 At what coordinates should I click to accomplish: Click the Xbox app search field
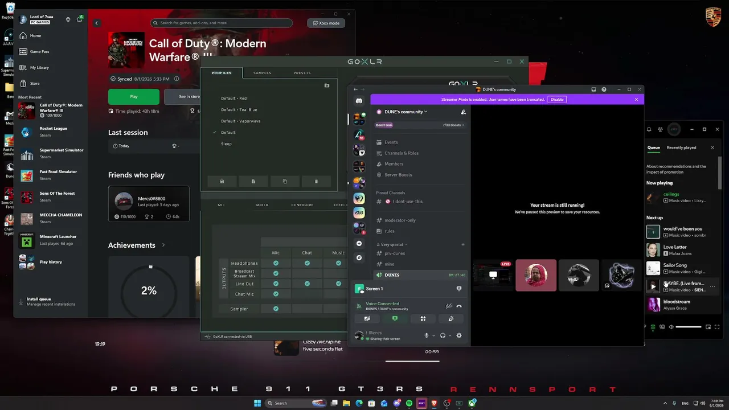222,23
